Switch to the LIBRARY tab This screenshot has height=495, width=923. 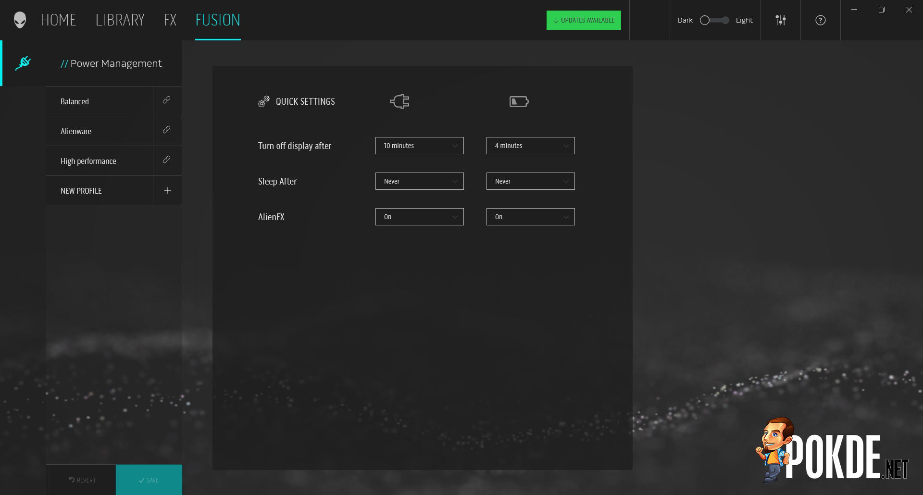click(x=120, y=20)
